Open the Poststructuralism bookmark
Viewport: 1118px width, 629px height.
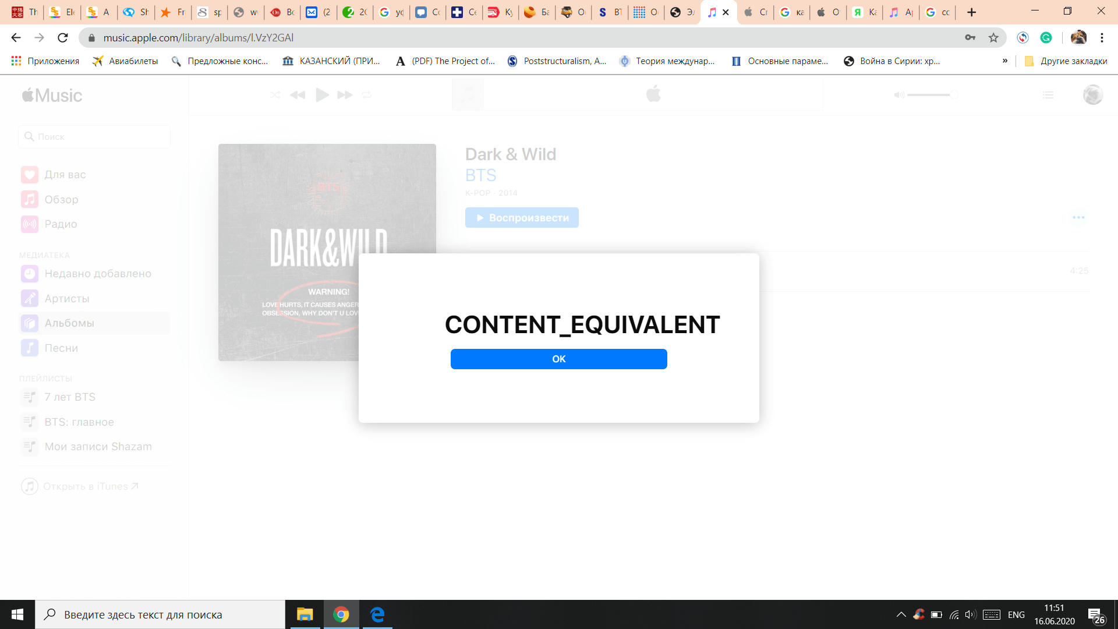tap(557, 61)
